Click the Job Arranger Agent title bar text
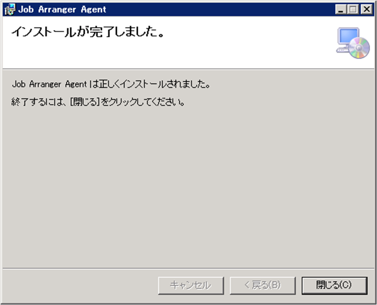Viewport: 377px width, 305px height. click(x=62, y=10)
